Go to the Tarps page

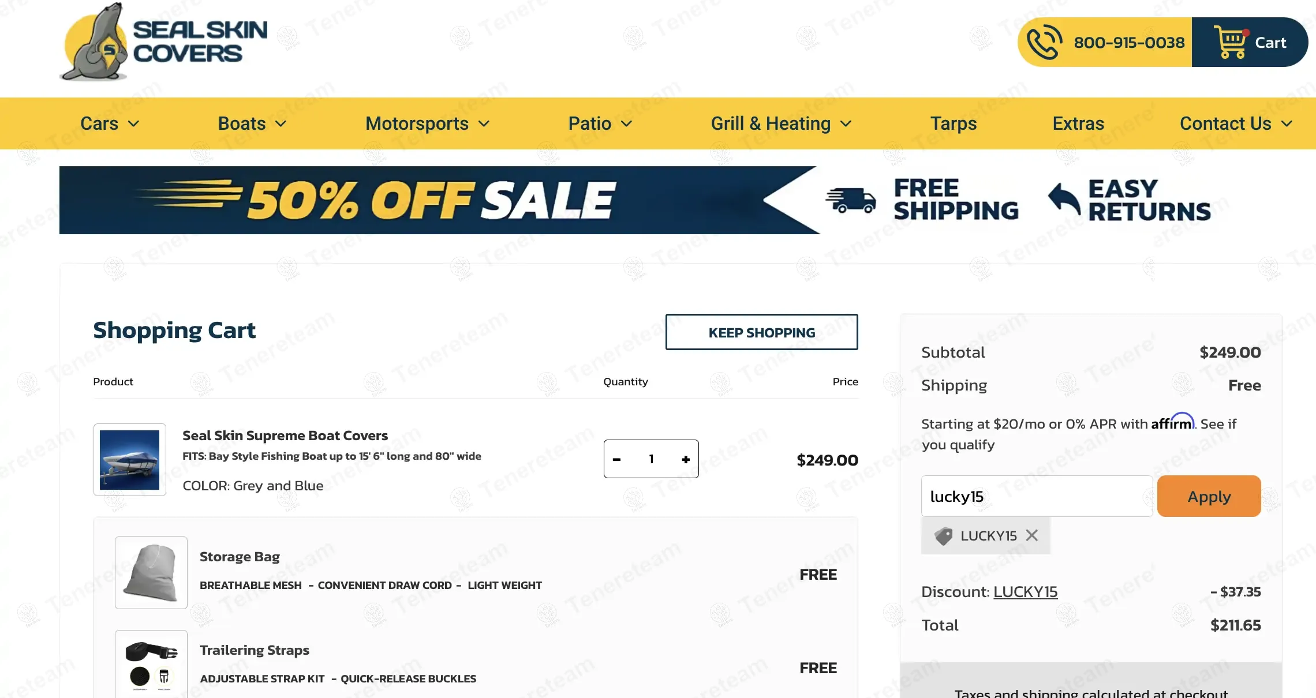[954, 123]
